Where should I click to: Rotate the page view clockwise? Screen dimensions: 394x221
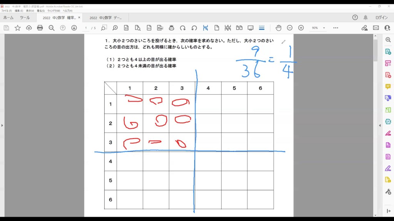point(183,28)
